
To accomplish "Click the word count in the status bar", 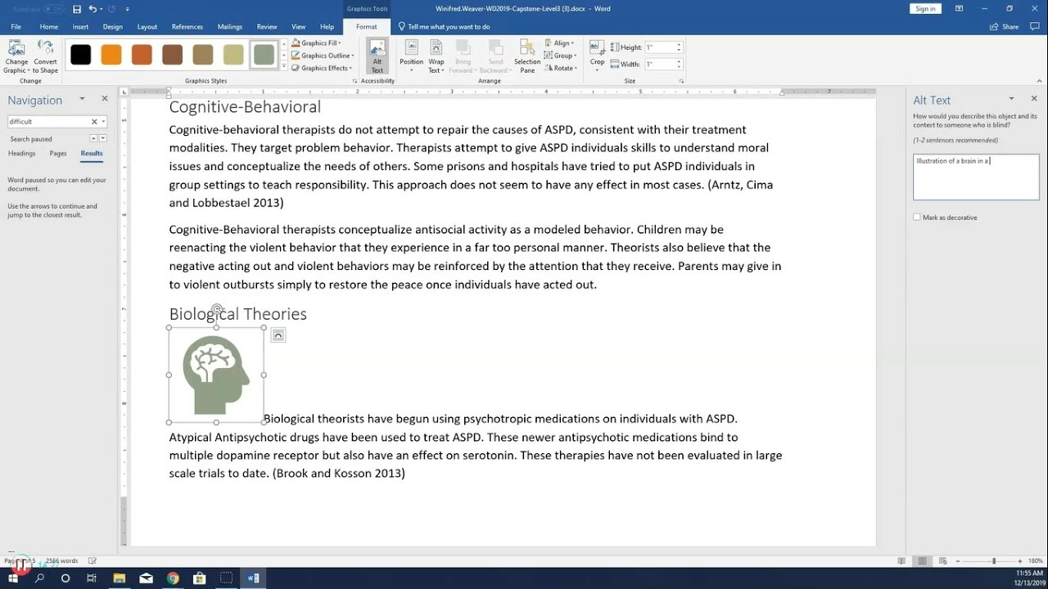I will (x=62, y=561).
